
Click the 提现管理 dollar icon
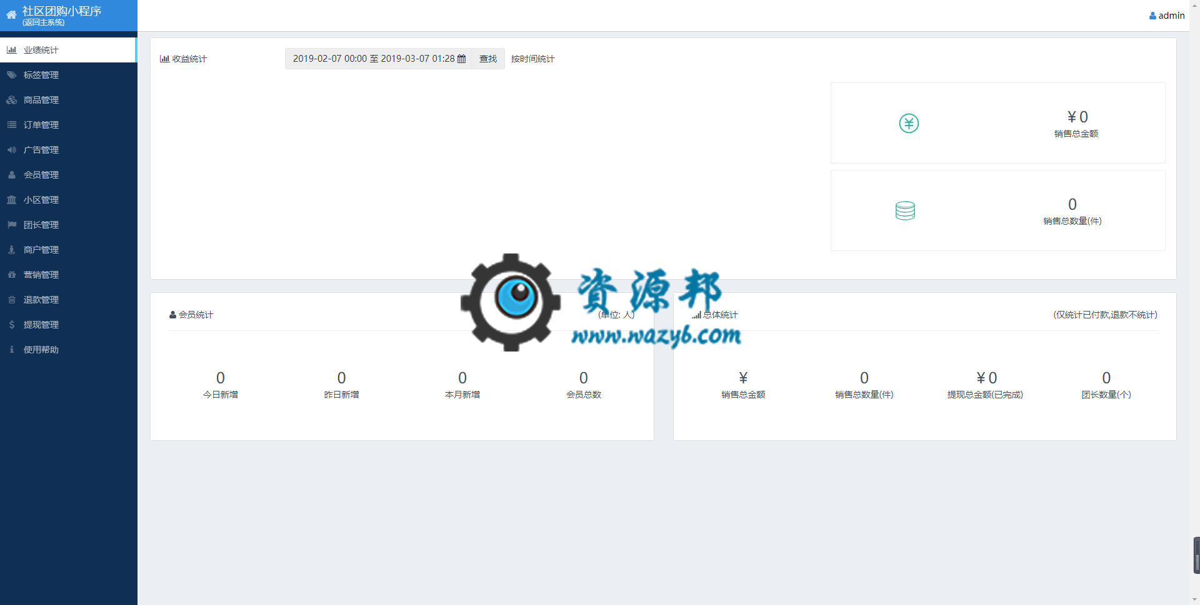[12, 325]
